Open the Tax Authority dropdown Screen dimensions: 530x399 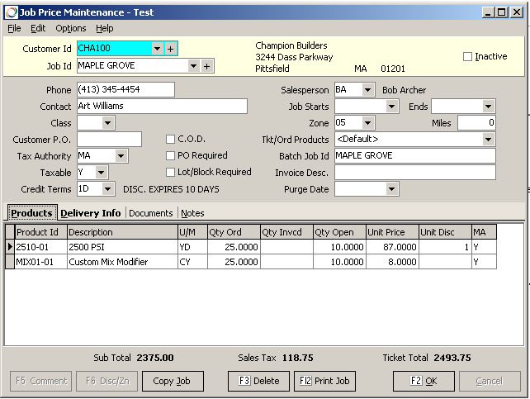(121, 156)
